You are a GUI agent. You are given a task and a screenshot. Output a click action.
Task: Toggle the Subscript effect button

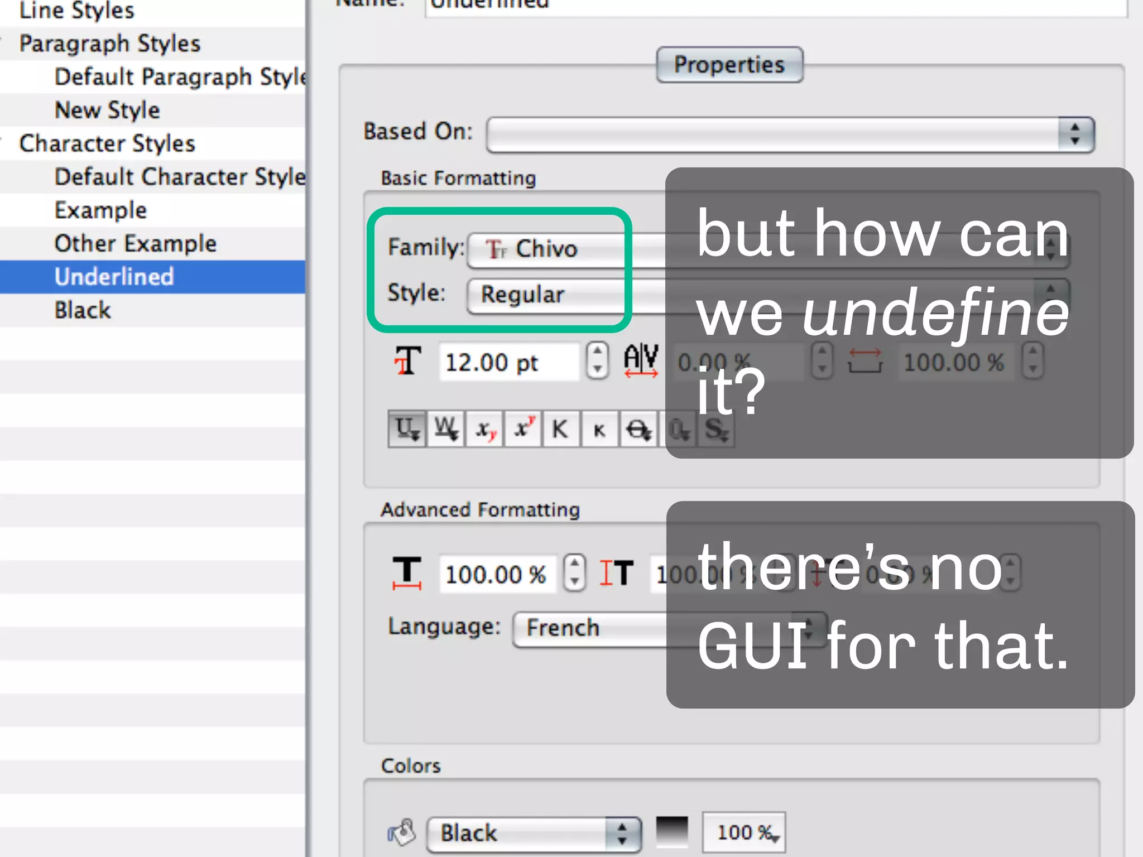484,430
